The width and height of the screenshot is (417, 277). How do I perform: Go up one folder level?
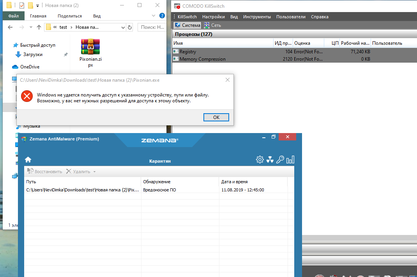point(39,27)
